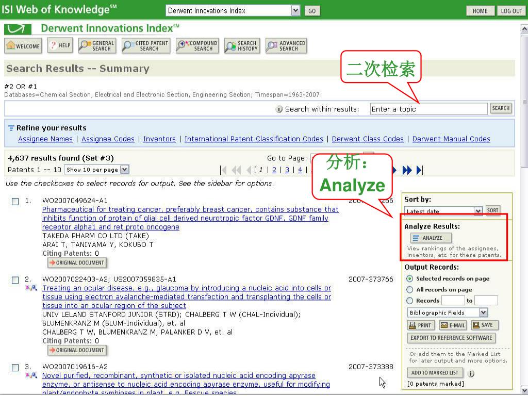E-mail the selected records
This screenshot has width=528, height=396.
point(453,325)
